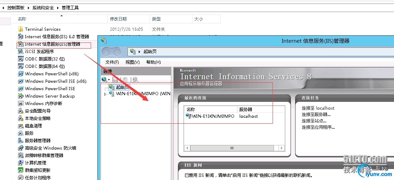Select the WIN-E1IKNJM0MPO server in the Connections tree

143,94
